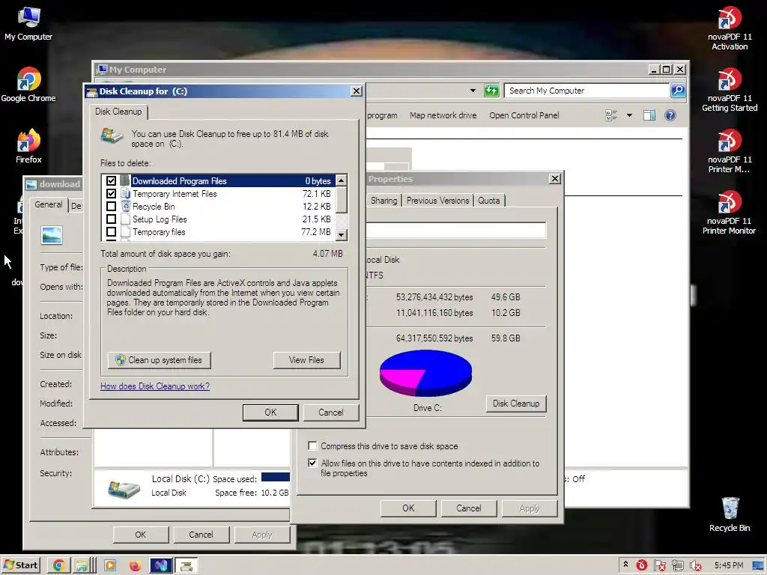Image resolution: width=767 pixels, height=575 pixels.
Task: Open novaPDF 11 Getting Started shortcut
Action: tap(730, 90)
